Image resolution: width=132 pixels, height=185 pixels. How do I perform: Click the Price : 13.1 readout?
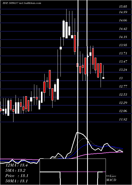pos(17,176)
